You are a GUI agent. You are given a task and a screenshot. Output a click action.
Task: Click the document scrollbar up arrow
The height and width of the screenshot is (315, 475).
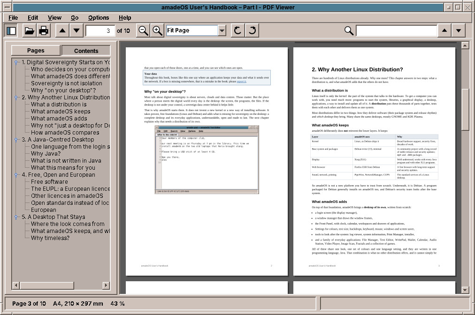(465, 45)
